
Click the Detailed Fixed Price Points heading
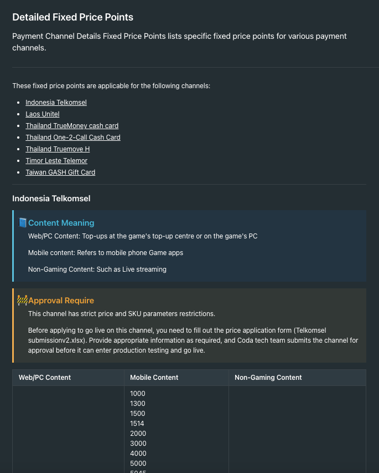click(73, 17)
